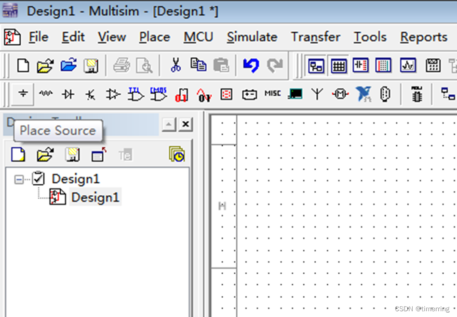
Task: Place a TTL component
Action: coord(135,94)
